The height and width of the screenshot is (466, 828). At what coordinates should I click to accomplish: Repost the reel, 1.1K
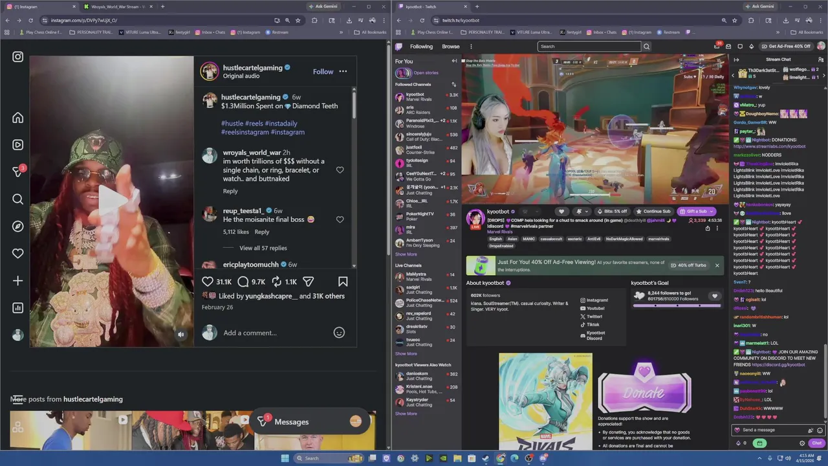pos(276,282)
